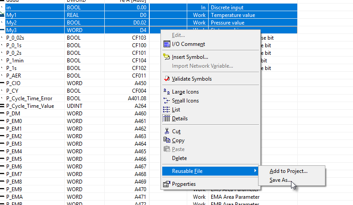353x205 pixels.
Task: Select the 'in' symbol row name
Action: pyautogui.click(x=8, y=8)
